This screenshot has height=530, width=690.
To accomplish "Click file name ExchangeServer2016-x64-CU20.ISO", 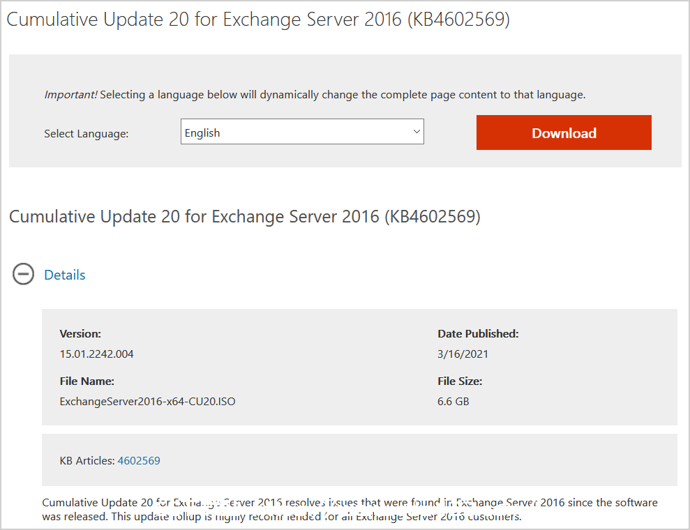I will pos(147,402).
